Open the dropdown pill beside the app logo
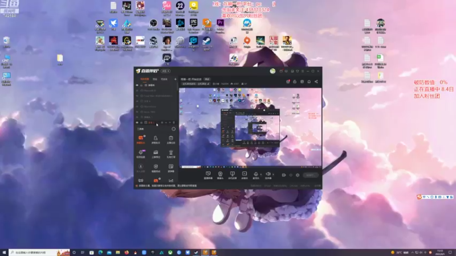The height and width of the screenshot is (256, 456). (x=165, y=71)
